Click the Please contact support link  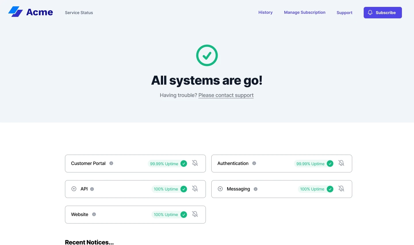coord(226,95)
